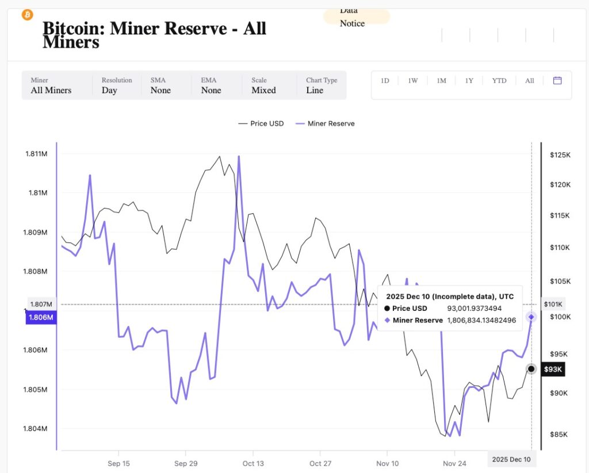The image size is (589, 473).
Task: Toggle Miner Reserve series in legend
Action: click(x=324, y=124)
